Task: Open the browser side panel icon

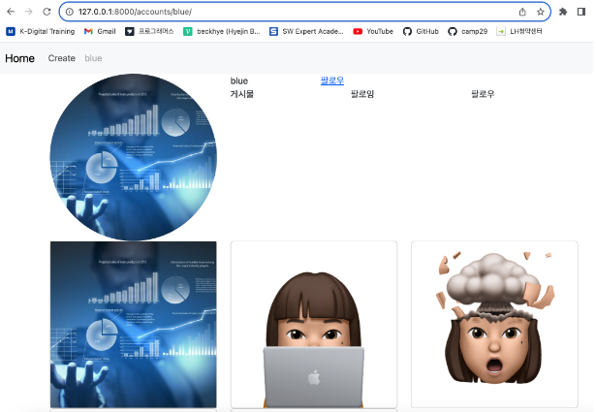Action: click(x=581, y=12)
